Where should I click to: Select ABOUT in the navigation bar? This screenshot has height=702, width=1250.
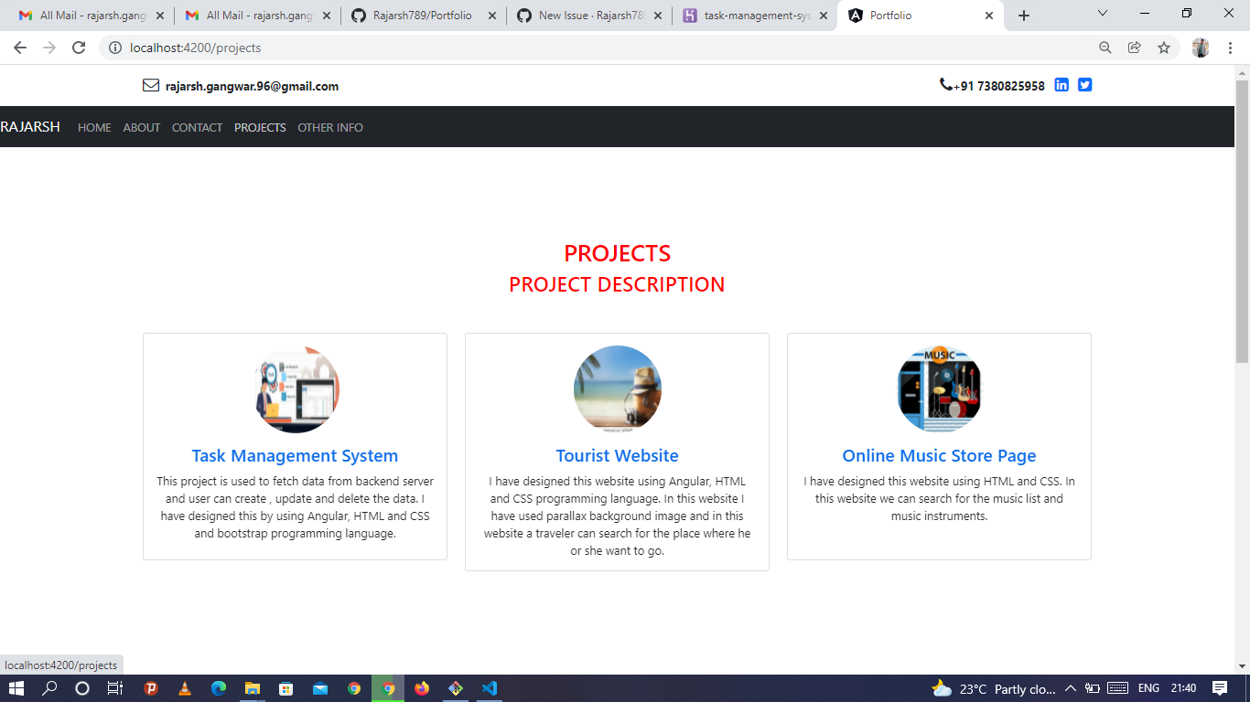coord(141,127)
